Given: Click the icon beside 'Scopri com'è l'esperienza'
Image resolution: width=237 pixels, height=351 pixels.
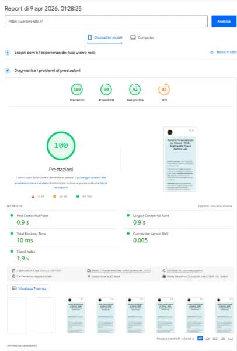Looking at the screenshot, I should 8,53.
